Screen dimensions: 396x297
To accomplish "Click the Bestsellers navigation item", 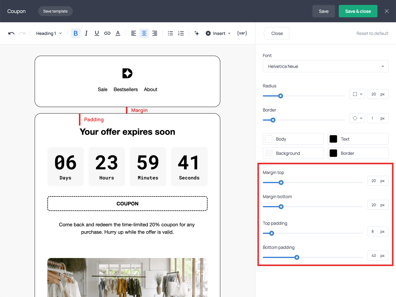I will pos(126,89).
